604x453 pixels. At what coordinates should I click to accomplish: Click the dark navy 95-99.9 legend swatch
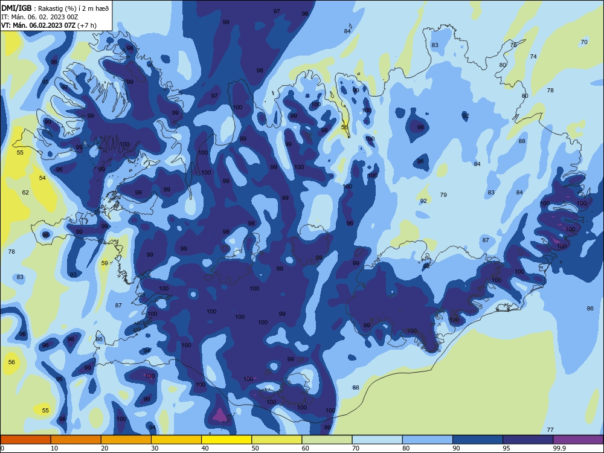click(x=528, y=440)
